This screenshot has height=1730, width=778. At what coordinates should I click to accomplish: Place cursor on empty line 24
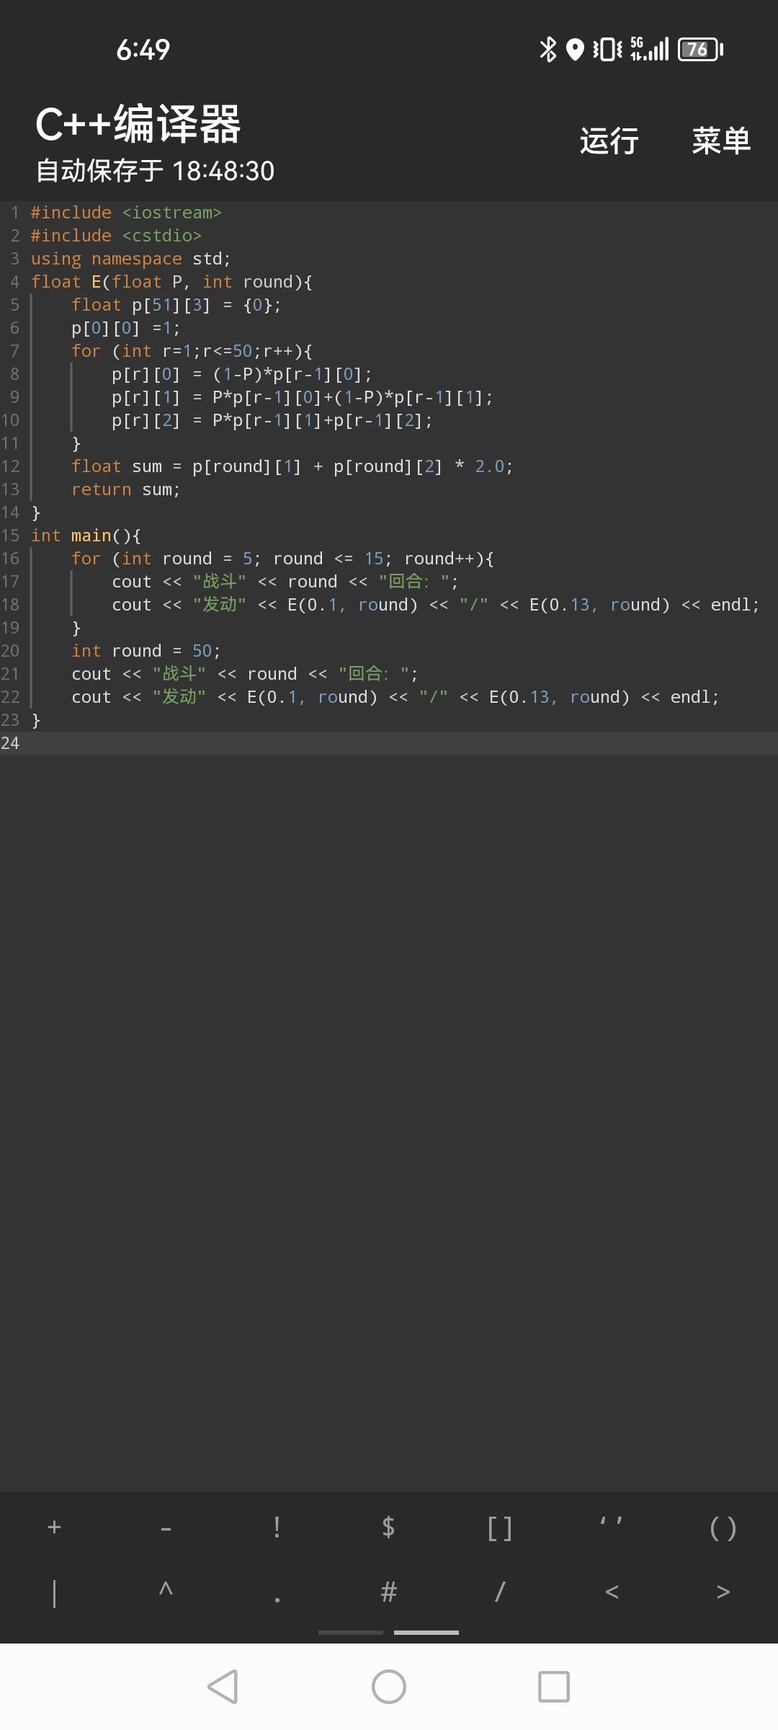[x=389, y=743]
